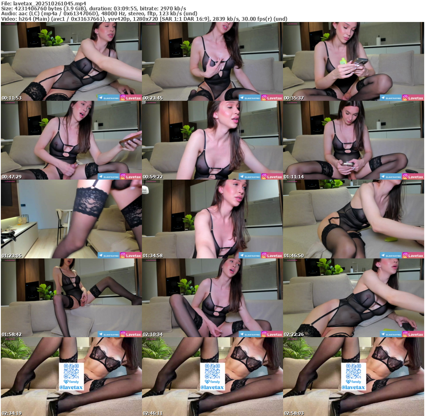Click the Audio line codec aac (LC)
The width and height of the screenshot is (425, 416).
[29, 14]
